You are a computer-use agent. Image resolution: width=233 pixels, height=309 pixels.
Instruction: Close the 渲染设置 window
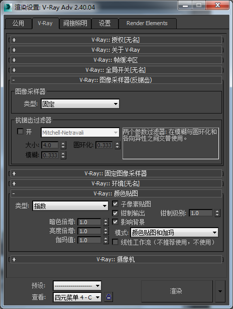point(217,6)
